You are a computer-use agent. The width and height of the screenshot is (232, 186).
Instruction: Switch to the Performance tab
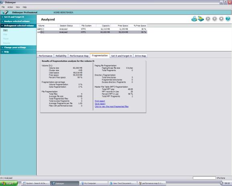pos(45,56)
